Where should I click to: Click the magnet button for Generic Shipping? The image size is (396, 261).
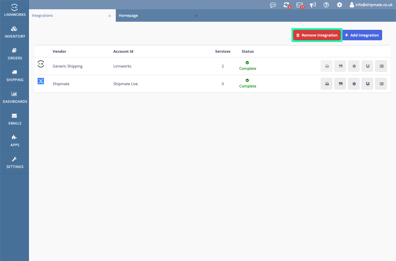[x=367, y=66]
